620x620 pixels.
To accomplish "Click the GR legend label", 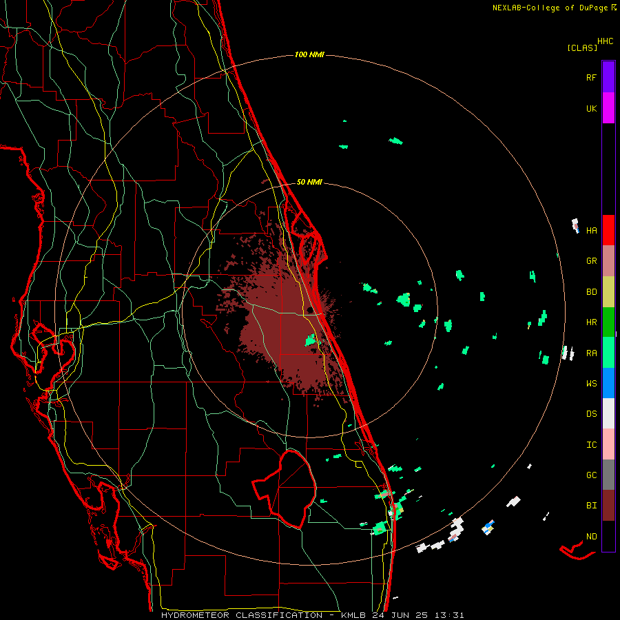I will point(591,261).
